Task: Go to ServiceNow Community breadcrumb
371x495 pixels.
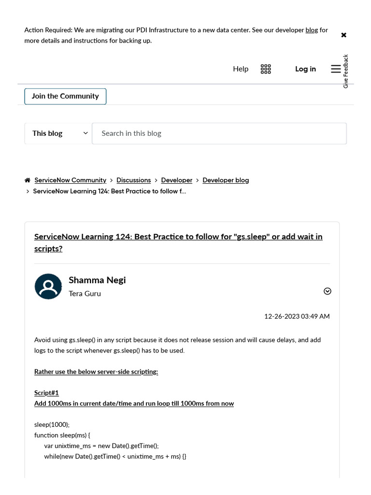Action: [71, 180]
